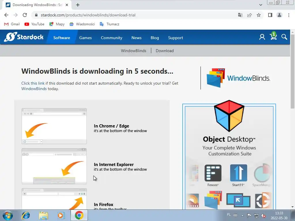
Task: Bookmark this page with the star icon
Action: tap(259, 15)
